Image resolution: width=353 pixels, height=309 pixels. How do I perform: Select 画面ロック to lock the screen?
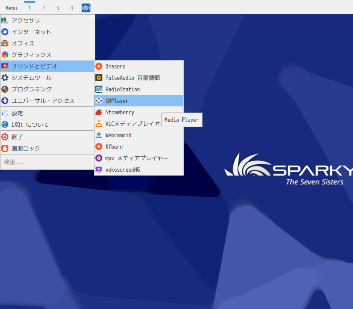(47, 148)
